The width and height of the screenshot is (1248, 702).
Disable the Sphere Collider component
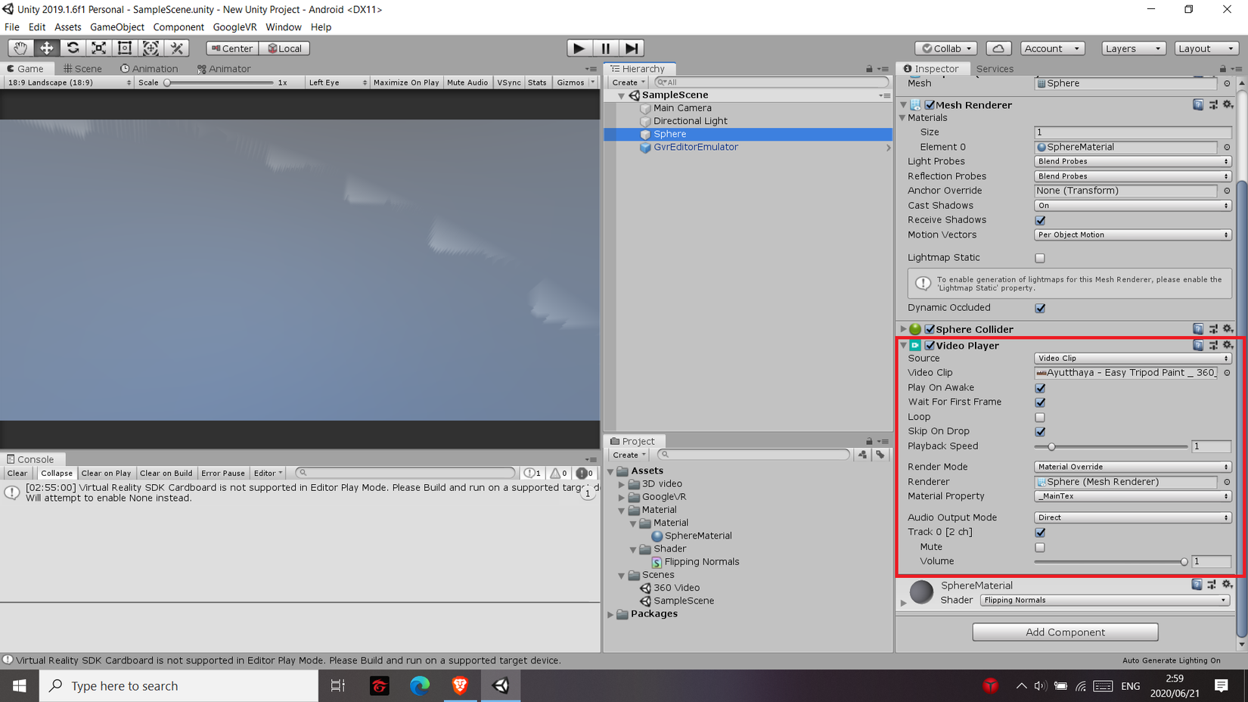[930, 329]
